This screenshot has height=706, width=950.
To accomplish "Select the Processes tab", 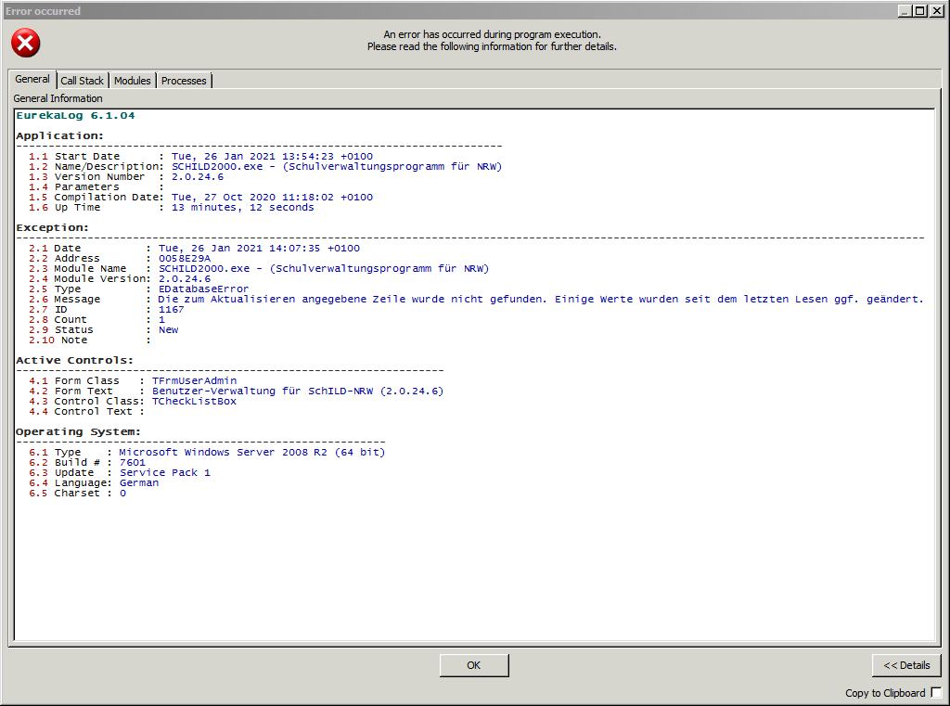I will pyautogui.click(x=184, y=81).
